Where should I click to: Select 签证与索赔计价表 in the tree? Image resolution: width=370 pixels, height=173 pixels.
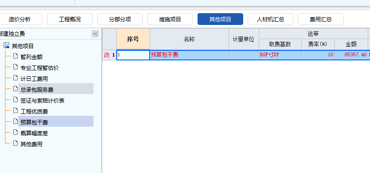click(x=42, y=101)
